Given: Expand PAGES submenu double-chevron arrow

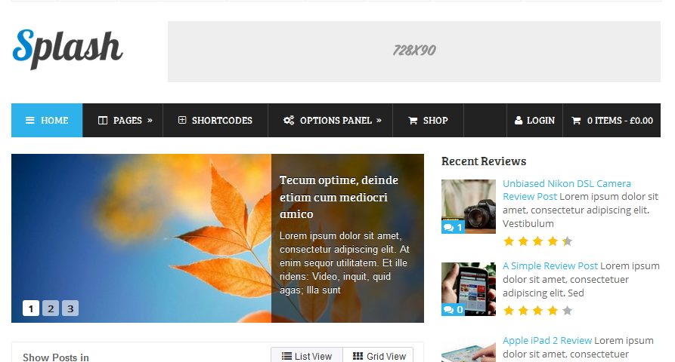Looking at the screenshot, I should tap(150, 120).
